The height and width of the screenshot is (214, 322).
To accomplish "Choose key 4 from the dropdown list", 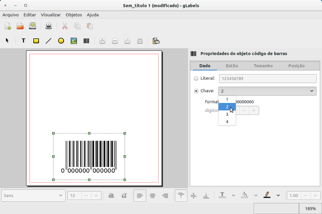I will (x=227, y=122).
